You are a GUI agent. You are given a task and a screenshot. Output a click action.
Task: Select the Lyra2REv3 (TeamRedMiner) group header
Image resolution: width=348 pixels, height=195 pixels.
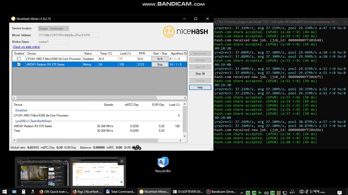click(33, 121)
